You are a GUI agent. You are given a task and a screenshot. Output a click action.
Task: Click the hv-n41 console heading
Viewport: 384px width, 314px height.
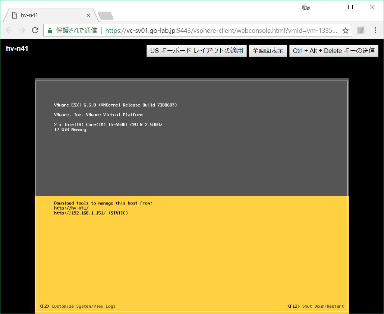(17, 48)
